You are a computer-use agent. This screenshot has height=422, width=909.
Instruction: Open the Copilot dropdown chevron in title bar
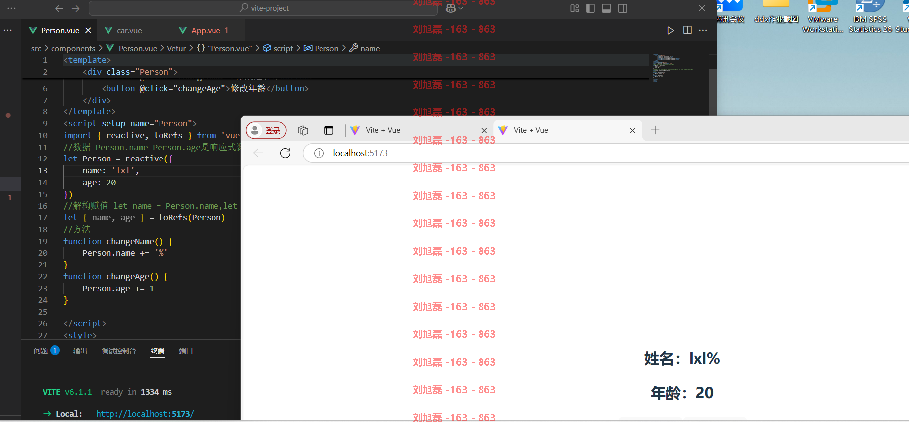461,8
